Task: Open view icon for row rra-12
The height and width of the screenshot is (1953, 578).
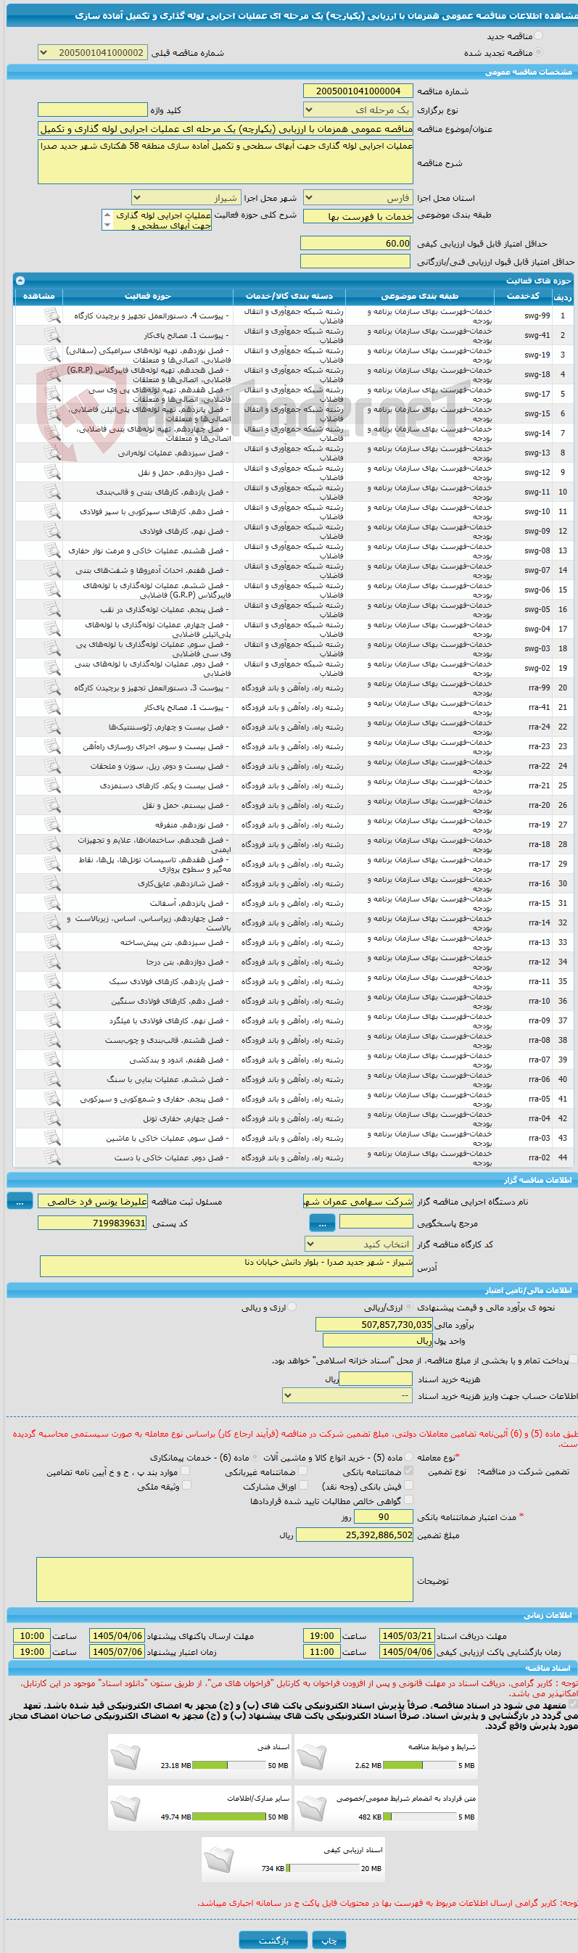Action: pyautogui.click(x=51, y=962)
